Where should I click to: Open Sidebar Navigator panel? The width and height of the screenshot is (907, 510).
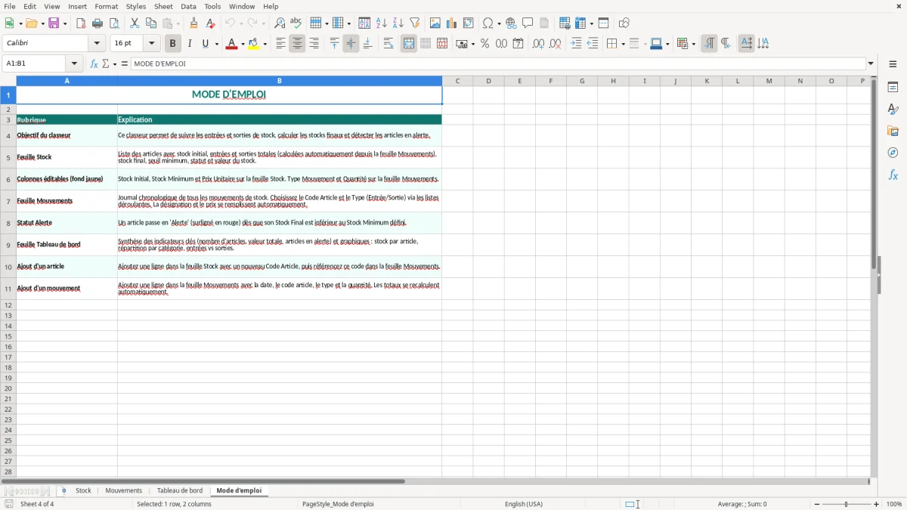893,153
